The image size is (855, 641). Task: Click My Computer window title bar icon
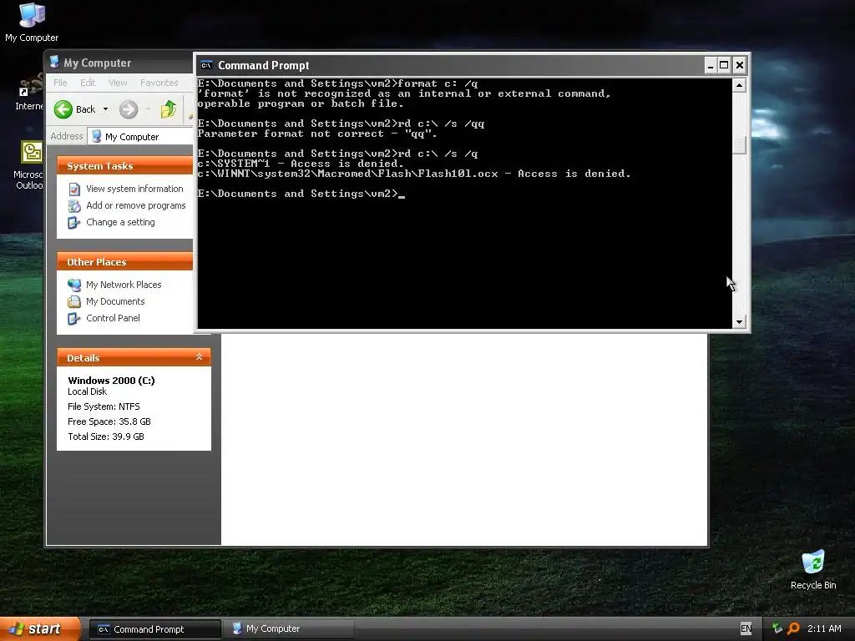(x=54, y=62)
